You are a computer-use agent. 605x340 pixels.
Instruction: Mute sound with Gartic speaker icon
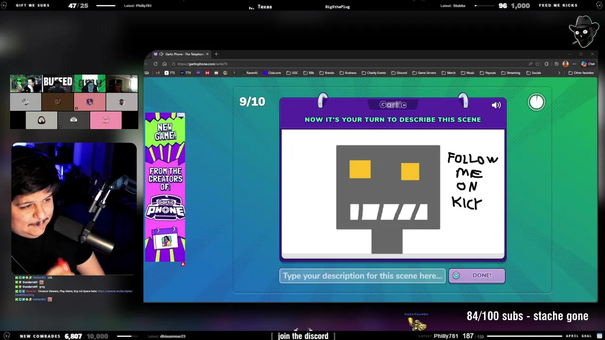[496, 106]
